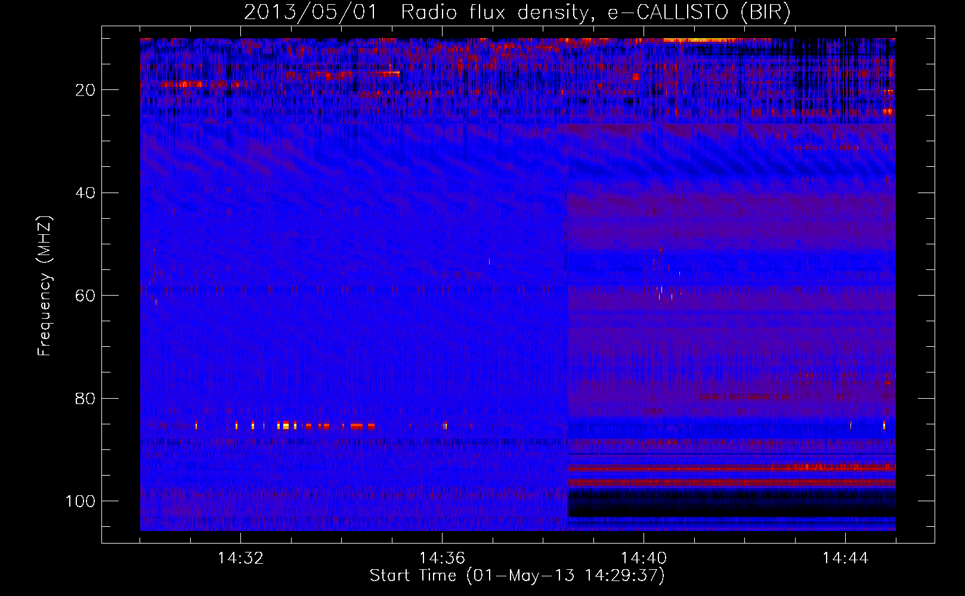
Task: Click the 40 frequency tick label
Action: point(85,193)
